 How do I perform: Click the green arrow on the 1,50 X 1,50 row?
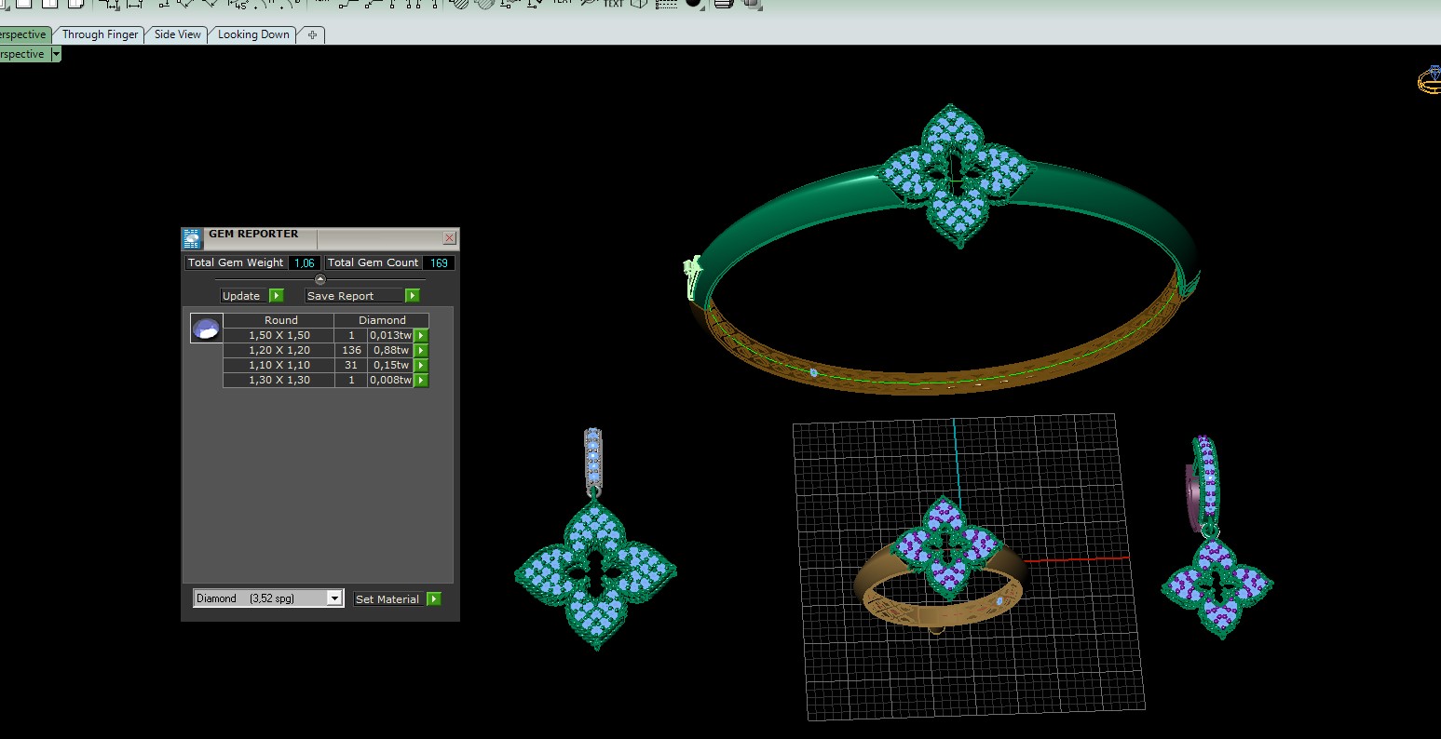[x=421, y=335]
